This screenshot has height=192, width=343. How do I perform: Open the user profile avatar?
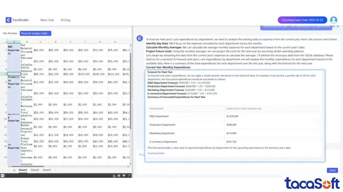[333, 20]
